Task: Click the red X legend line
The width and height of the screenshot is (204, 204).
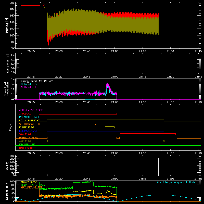Action: pos(30,5)
